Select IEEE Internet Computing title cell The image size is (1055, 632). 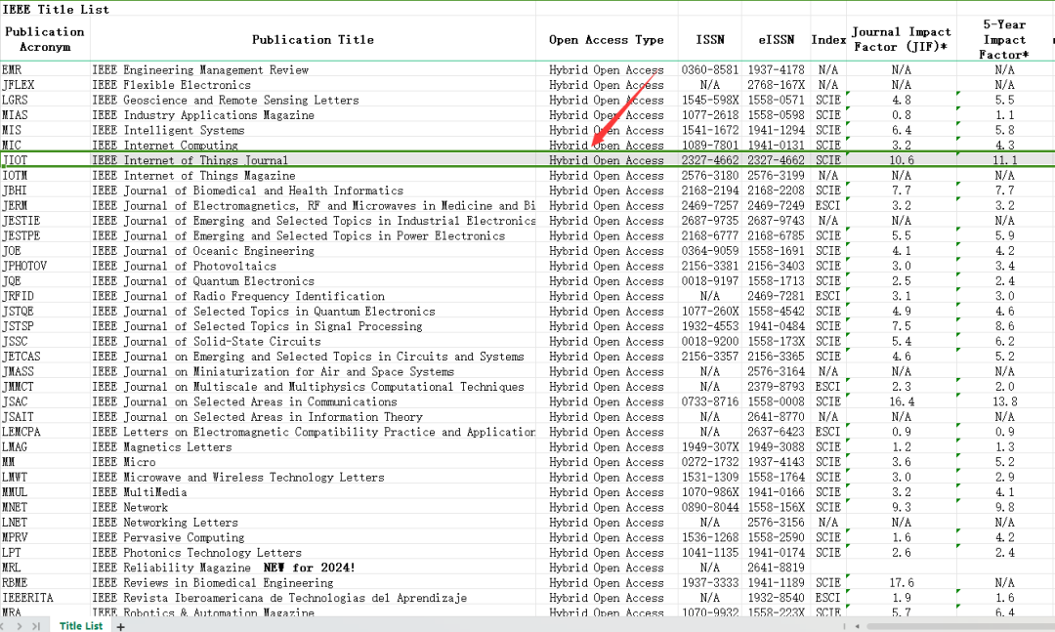313,145
